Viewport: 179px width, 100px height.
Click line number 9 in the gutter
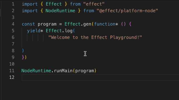click(x=13, y=57)
